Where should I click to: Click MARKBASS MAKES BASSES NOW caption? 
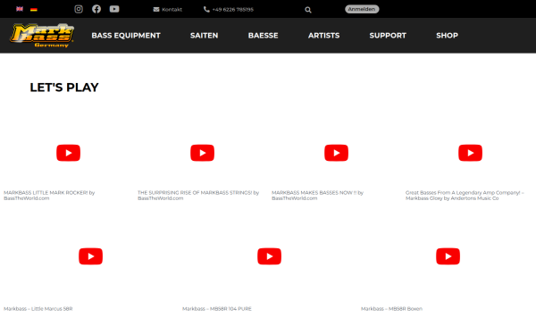317,196
